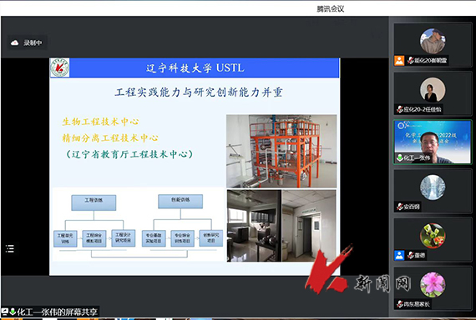The height and width of the screenshot is (320, 476).
Task: Select the hoodie avatar of the first participant
Action: coord(433,41)
